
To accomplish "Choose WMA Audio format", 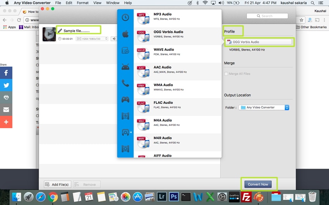I will (178, 89).
